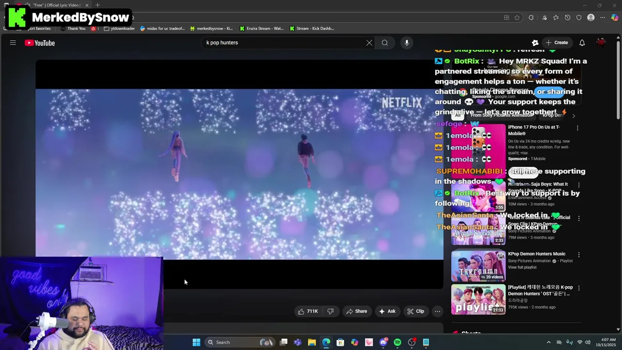Open Microsoft Teams from taskbar
Image resolution: width=622 pixels, height=350 pixels.
(297, 342)
